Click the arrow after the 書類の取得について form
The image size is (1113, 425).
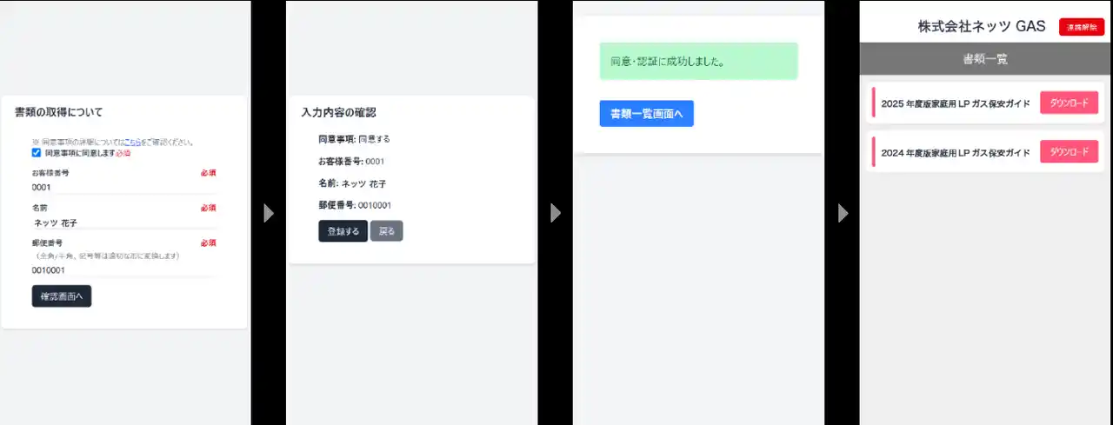coord(269,213)
